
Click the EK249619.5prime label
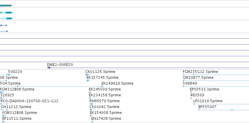point(117,83)
